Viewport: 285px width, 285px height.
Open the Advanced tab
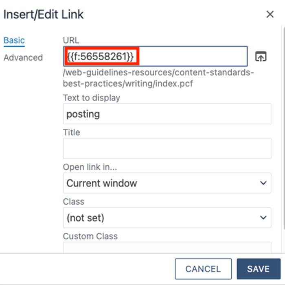[23, 57]
